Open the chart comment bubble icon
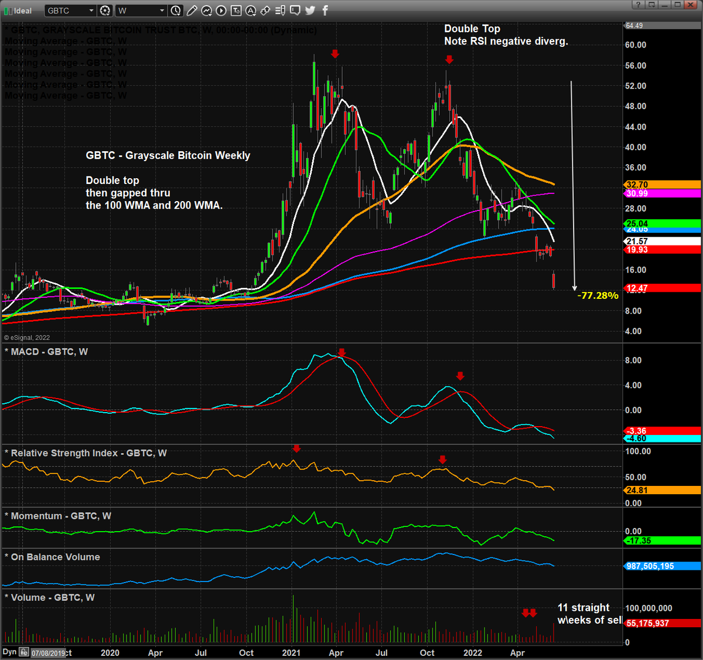 295,11
